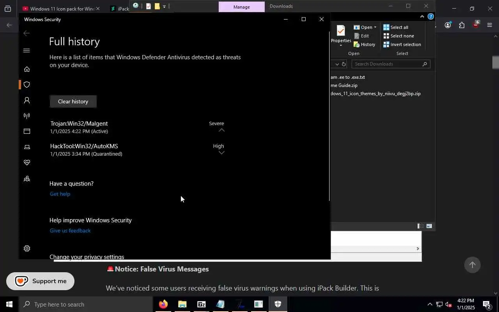This screenshot has height=312, width=499.
Task: Select the Manage ribbon tab
Action: coord(241,7)
